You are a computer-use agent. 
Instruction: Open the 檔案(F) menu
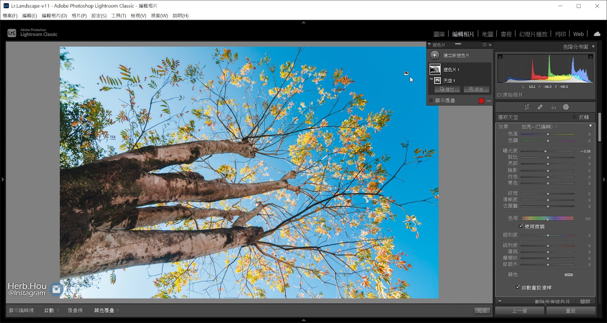tap(10, 16)
